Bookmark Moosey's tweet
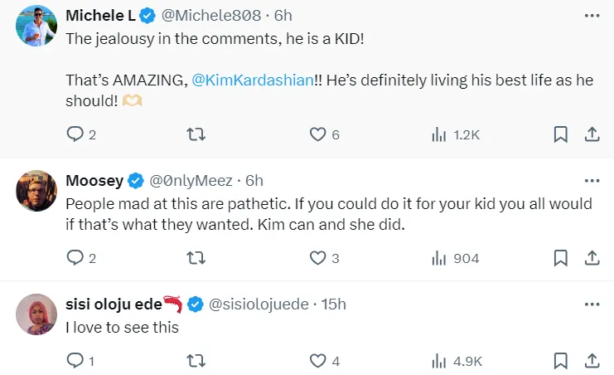 click(x=560, y=258)
